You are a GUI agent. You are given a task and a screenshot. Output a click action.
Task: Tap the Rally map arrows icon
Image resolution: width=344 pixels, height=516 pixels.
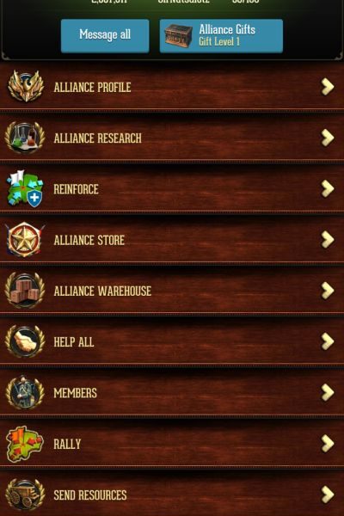point(25,444)
